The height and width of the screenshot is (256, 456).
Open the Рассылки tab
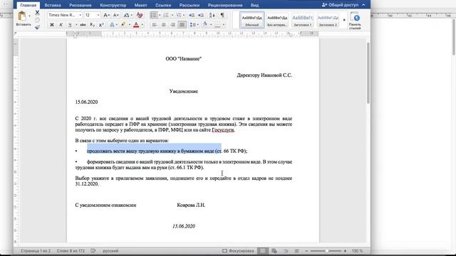click(x=190, y=5)
